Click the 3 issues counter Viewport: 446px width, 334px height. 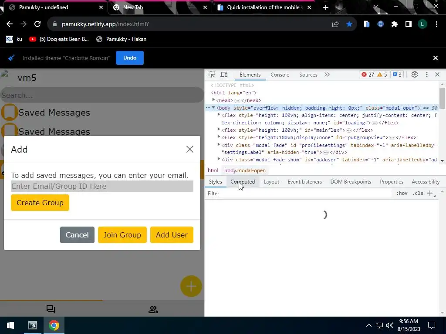pyautogui.click(x=397, y=74)
